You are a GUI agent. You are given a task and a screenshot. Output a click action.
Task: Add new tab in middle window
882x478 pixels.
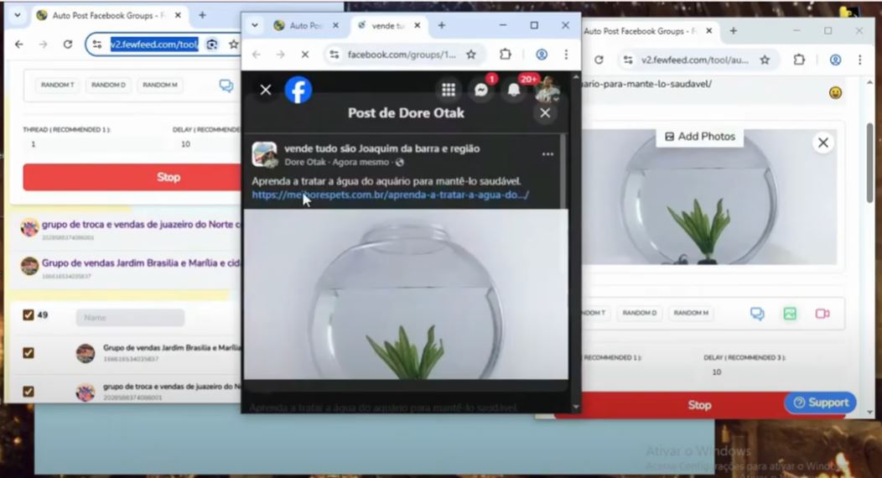click(442, 25)
